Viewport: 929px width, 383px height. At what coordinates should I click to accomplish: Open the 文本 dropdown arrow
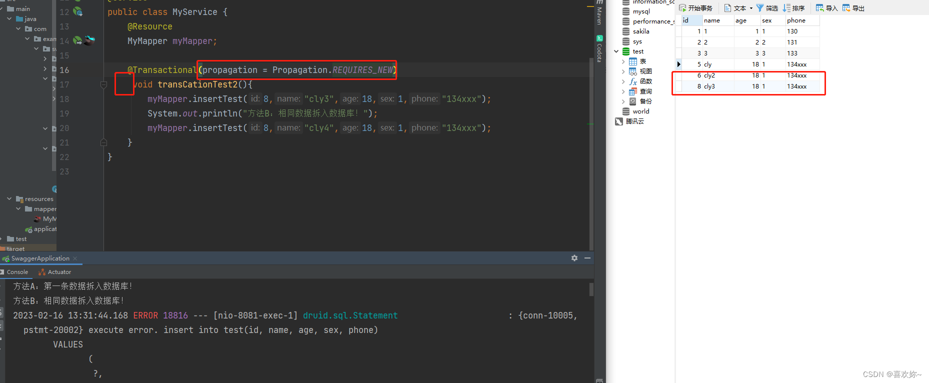(751, 8)
